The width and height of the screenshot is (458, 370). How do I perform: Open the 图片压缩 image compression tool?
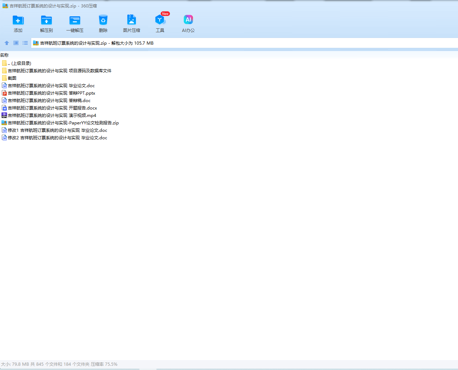click(x=132, y=19)
